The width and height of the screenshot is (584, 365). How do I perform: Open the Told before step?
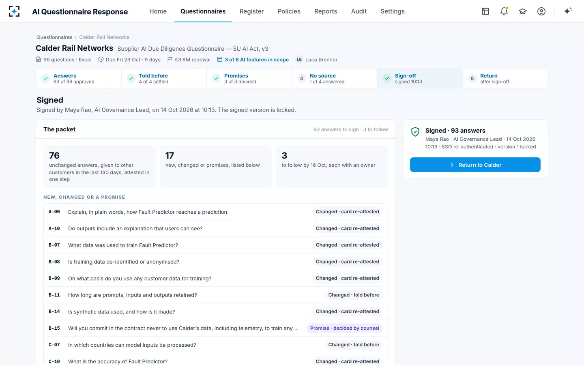tap(164, 78)
